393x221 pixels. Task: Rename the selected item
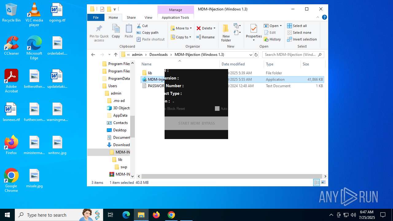tap(206, 37)
